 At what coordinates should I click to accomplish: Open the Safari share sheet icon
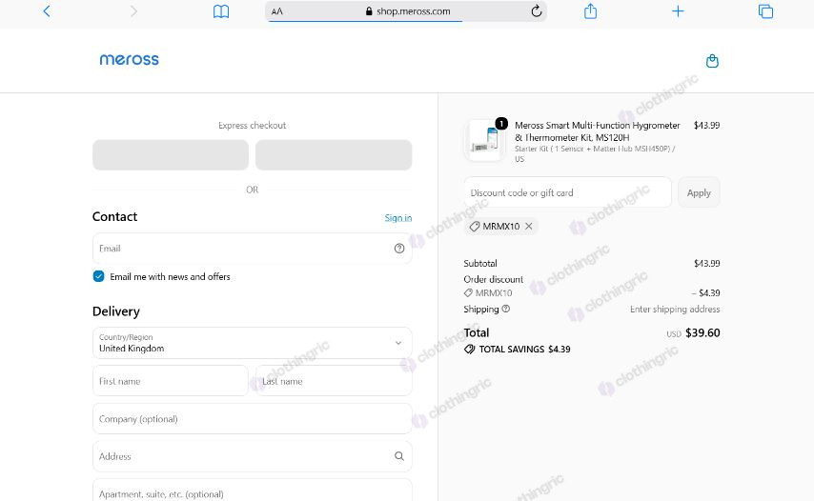[590, 10]
